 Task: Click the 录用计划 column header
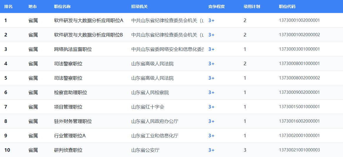coord(252,6)
